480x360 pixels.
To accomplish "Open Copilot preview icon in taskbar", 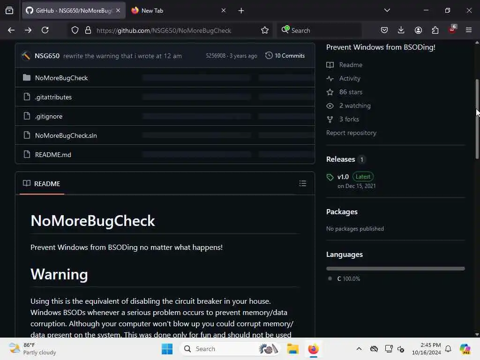I will coord(465,349).
